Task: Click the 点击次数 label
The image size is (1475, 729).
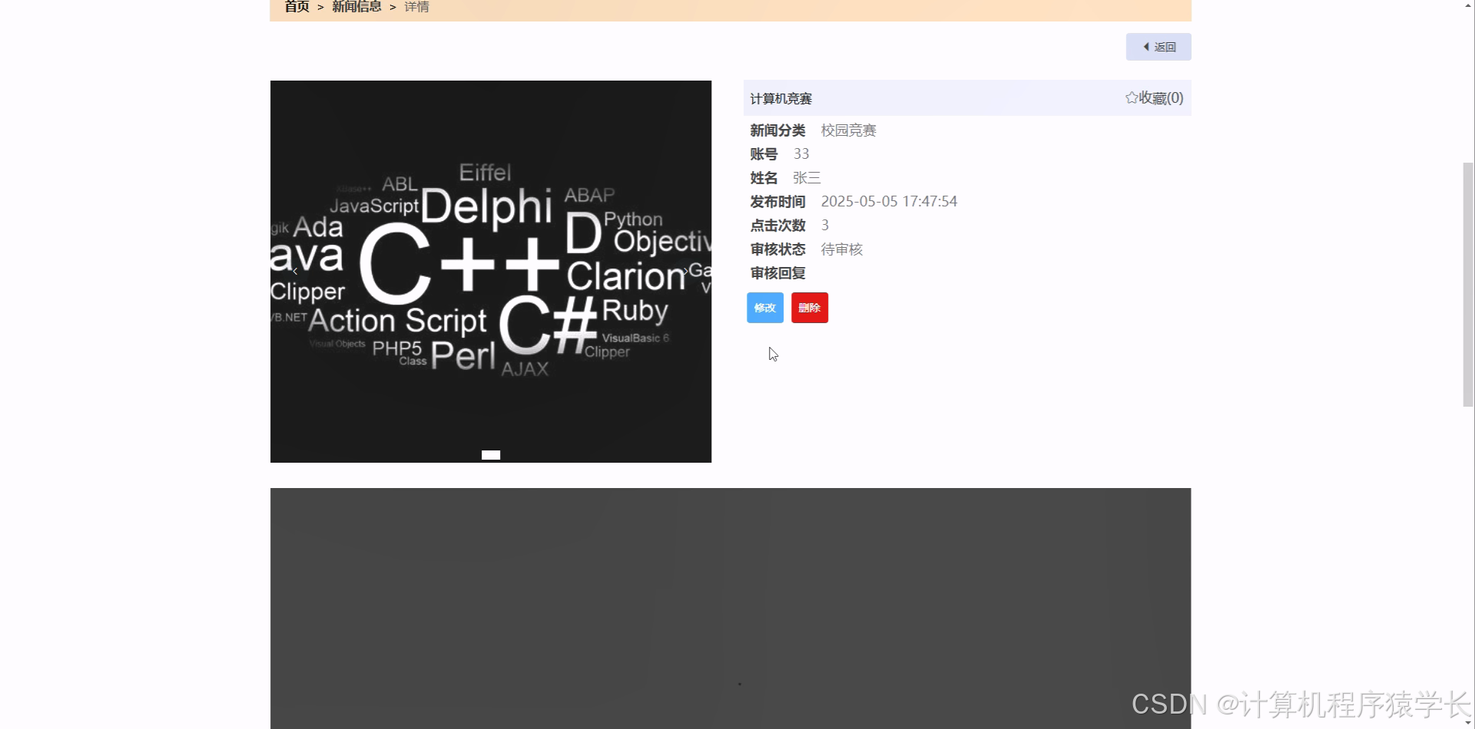Action: (x=777, y=226)
